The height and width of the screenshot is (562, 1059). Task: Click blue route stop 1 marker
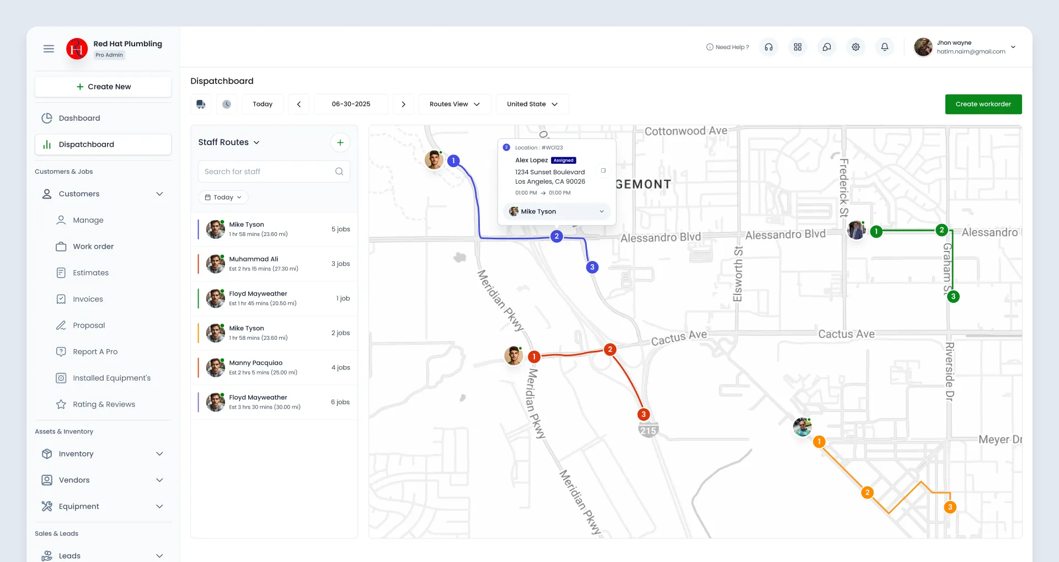coord(453,160)
